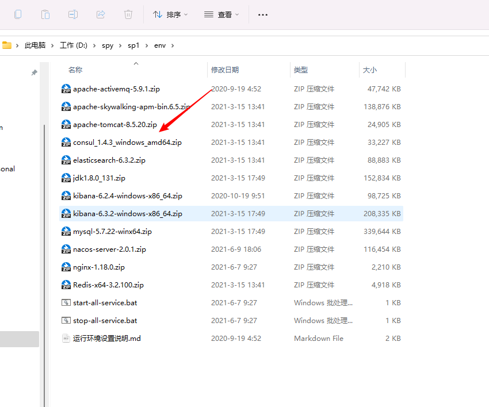Click the navigation pane vertical scrollbar
489x407 pixels.
pyautogui.click(x=44, y=265)
